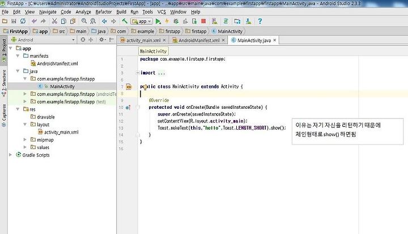The height and width of the screenshot is (234, 408).
Task: Open project panel gear settings
Action: (x=102, y=40)
